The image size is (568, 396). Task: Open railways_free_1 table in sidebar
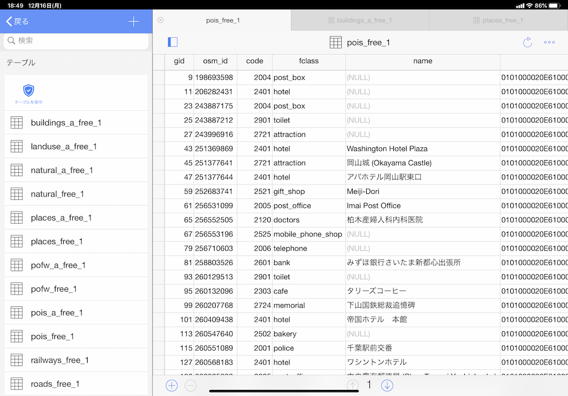(x=76, y=360)
